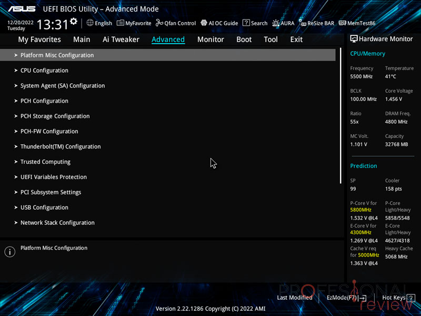Click the ReSize BAR label
This screenshot has width=421, height=316.
(321, 23)
